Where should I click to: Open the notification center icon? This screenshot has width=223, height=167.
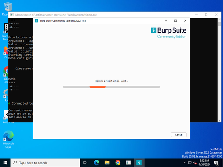click(216, 163)
